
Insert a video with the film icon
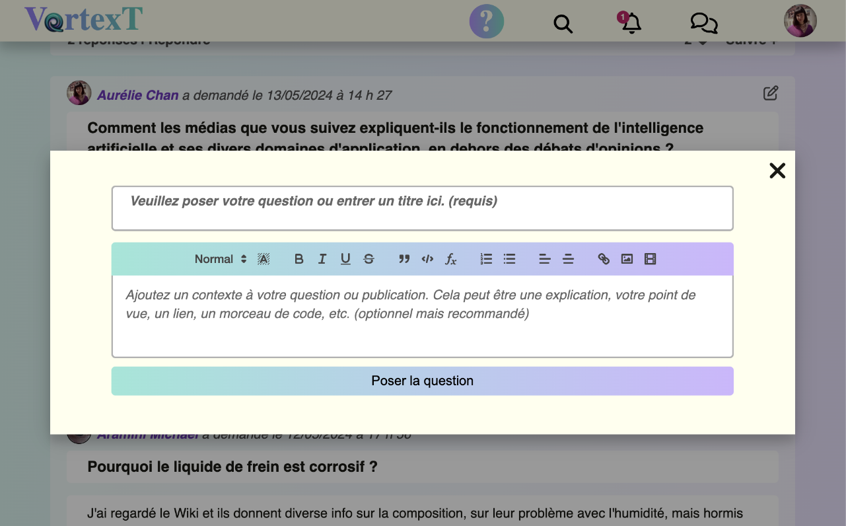[x=650, y=259]
